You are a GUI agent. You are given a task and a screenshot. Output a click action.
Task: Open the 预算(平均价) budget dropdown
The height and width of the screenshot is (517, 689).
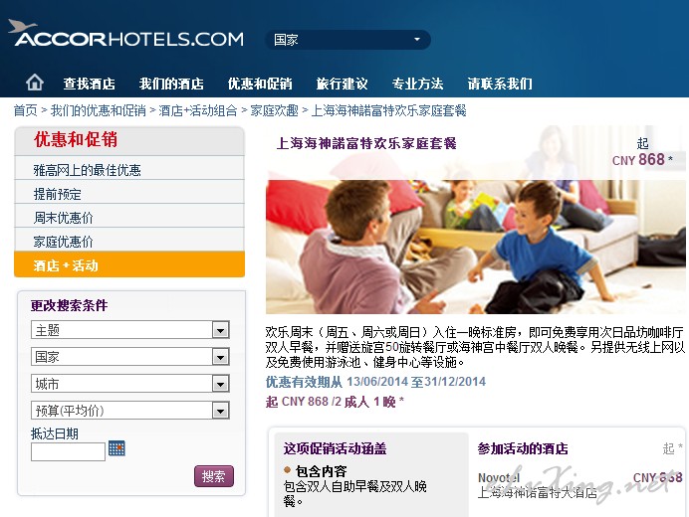(x=130, y=411)
